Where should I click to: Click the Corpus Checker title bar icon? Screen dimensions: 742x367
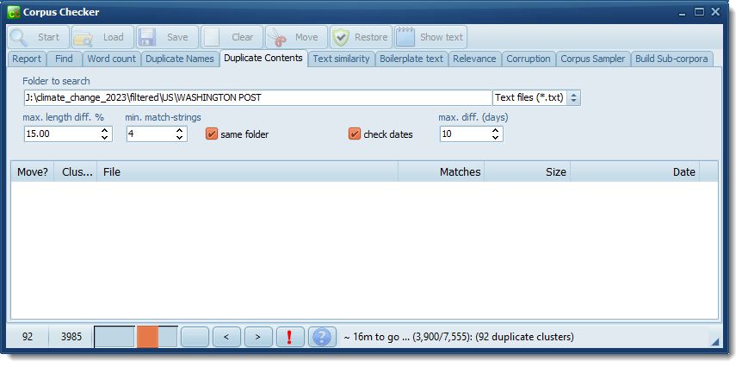tap(14, 12)
